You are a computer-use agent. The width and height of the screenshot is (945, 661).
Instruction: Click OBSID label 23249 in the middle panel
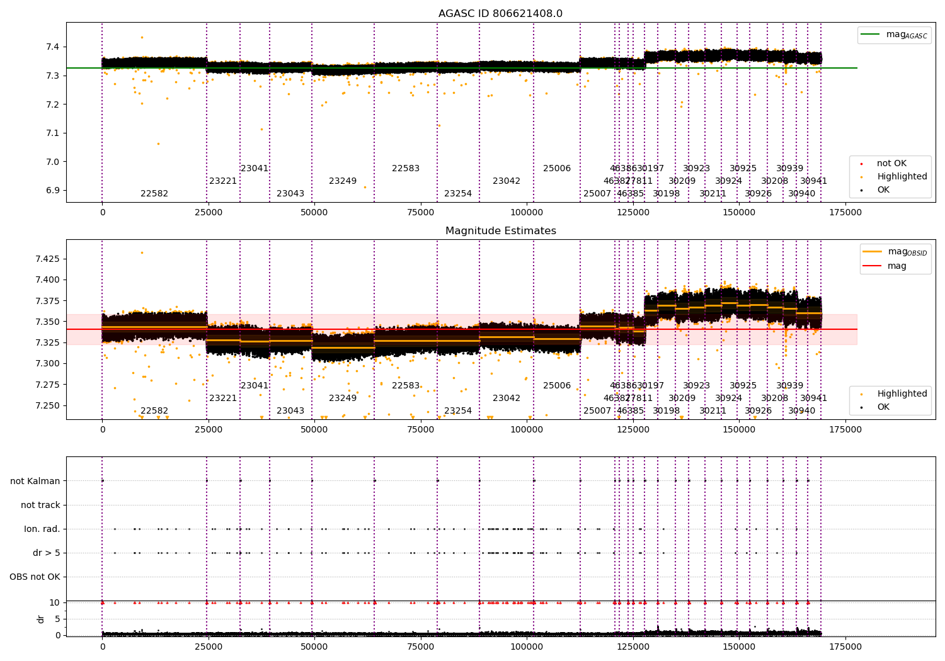pos(343,398)
